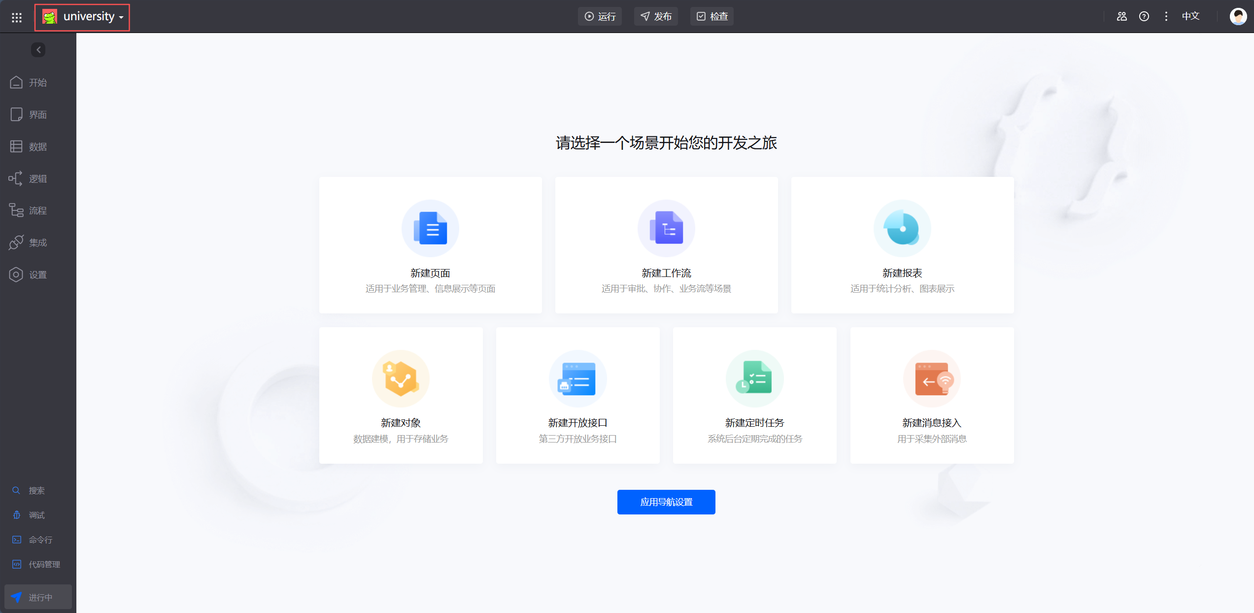Open the user avatar profile
The width and height of the screenshot is (1254, 613).
[1238, 16]
